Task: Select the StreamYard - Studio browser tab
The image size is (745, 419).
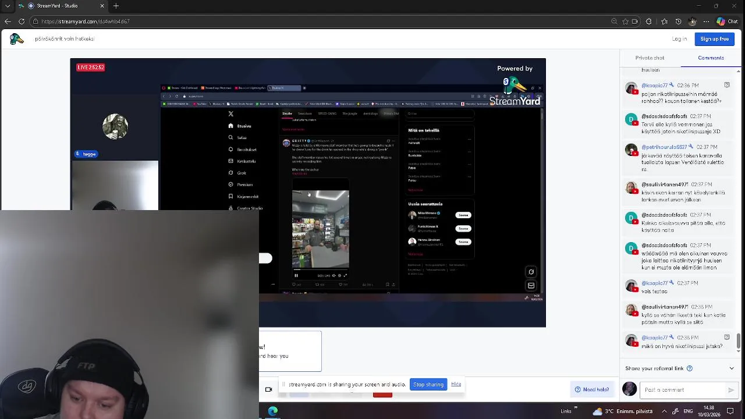Action: [x=61, y=6]
